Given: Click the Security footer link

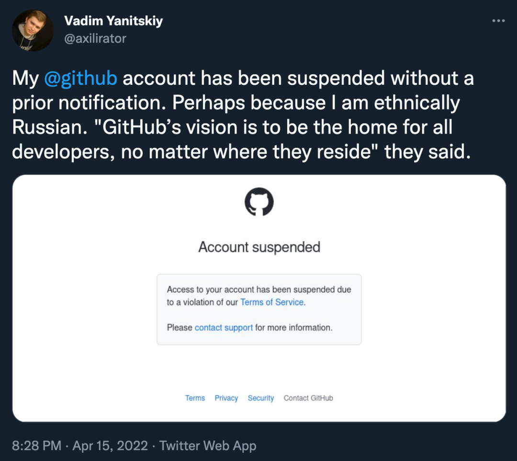Looking at the screenshot, I should click(x=260, y=398).
